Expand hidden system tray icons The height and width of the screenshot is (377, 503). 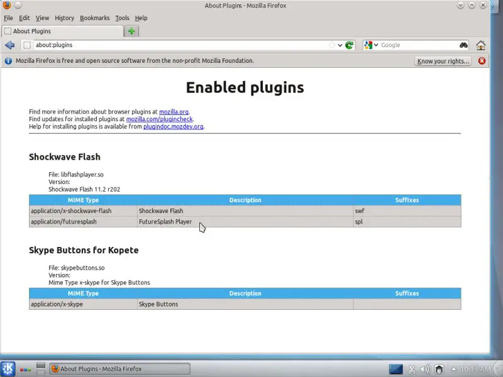(453, 369)
